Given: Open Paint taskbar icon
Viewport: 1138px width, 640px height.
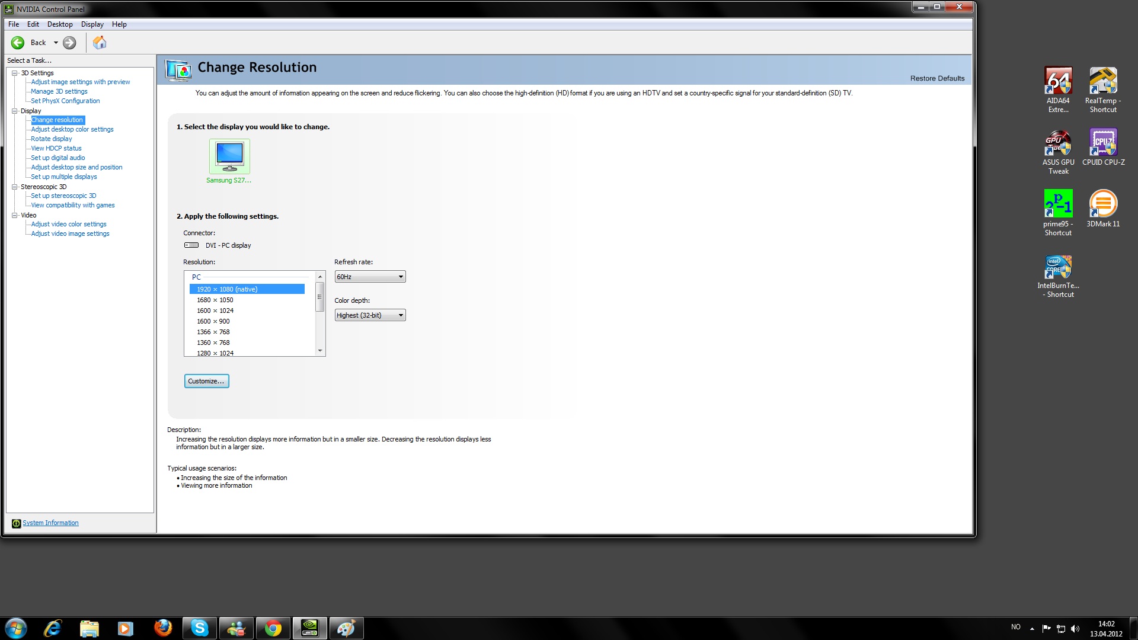Looking at the screenshot, I should coord(347,628).
